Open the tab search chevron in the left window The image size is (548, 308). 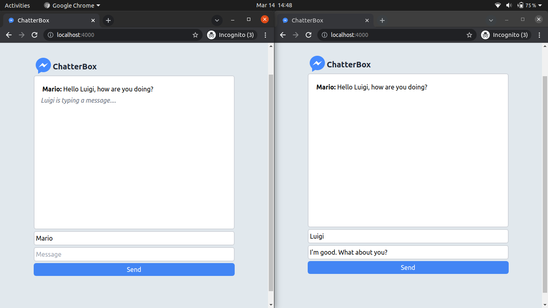point(217,20)
